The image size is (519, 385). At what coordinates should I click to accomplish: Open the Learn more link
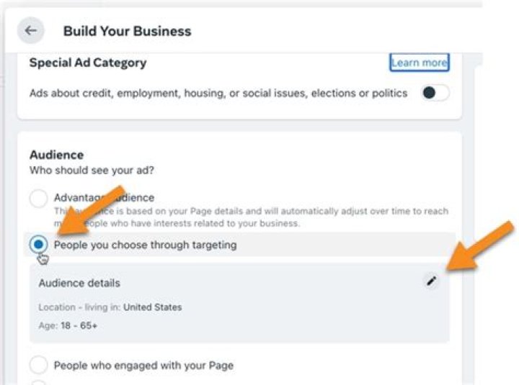tap(419, 63)
